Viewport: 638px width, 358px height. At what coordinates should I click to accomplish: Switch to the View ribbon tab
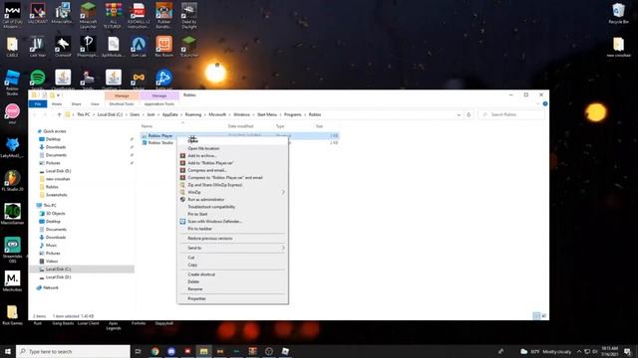(95, 104)
